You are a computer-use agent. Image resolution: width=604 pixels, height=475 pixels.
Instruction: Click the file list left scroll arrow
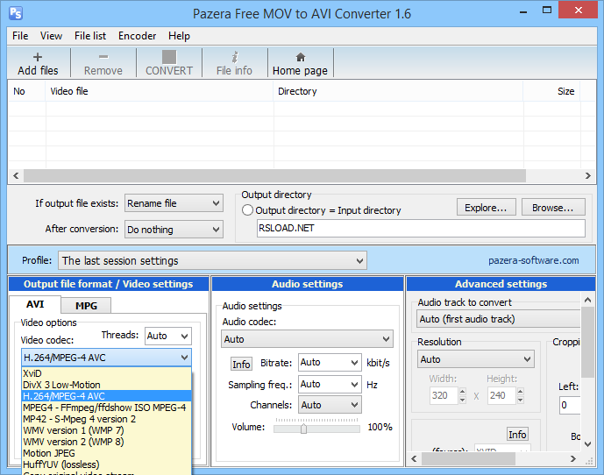point(16,175)
